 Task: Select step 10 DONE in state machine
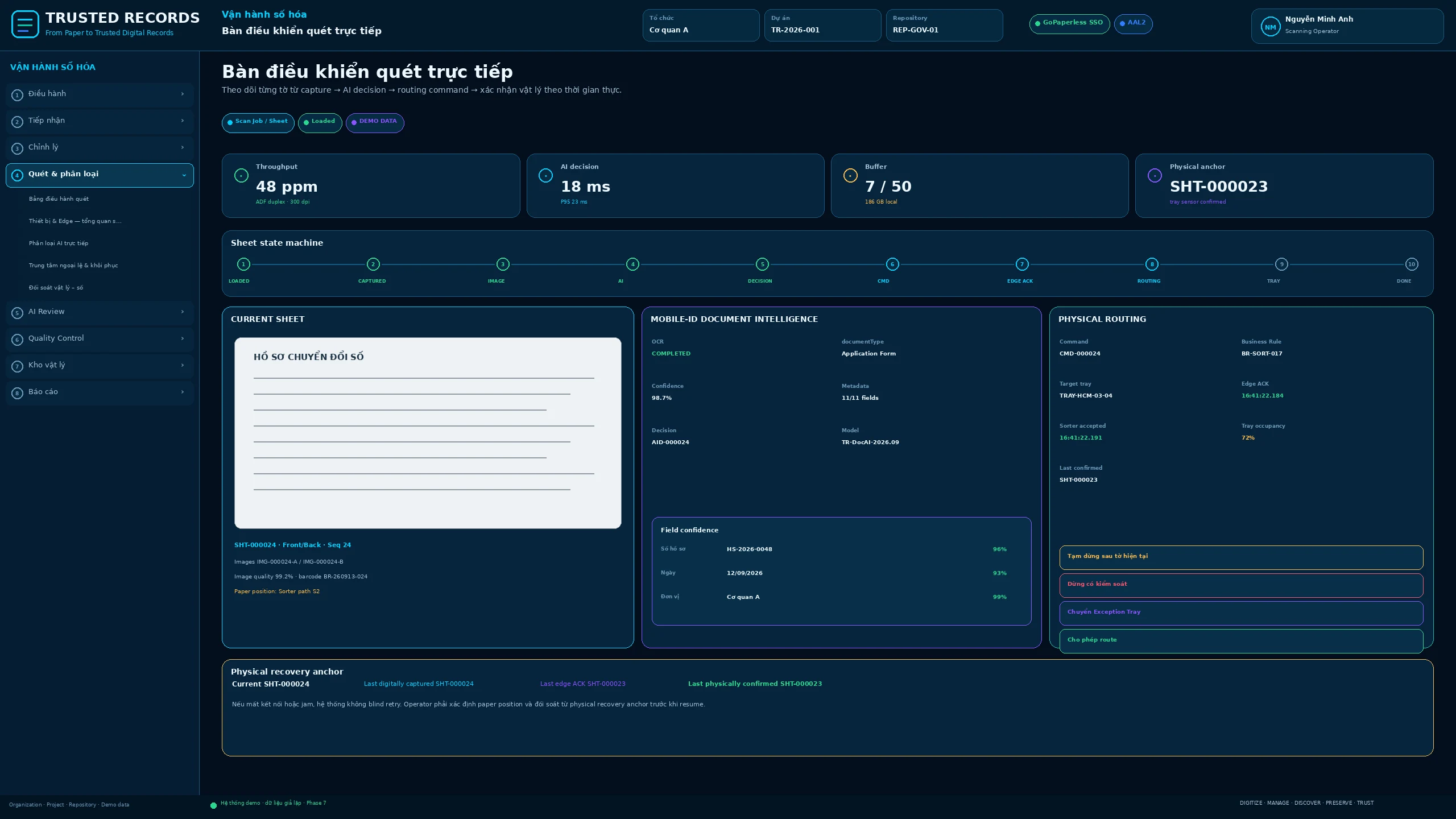[1412, 264]
